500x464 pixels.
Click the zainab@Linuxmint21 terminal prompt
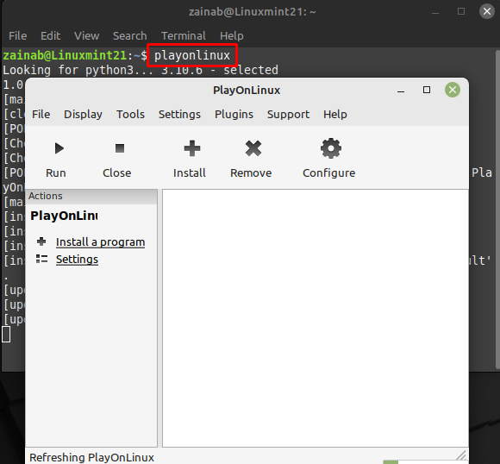75,55
